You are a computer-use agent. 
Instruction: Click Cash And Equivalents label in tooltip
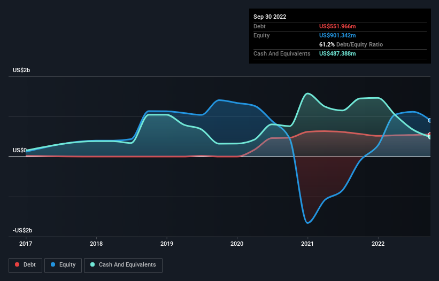click(x=282, y=53)
